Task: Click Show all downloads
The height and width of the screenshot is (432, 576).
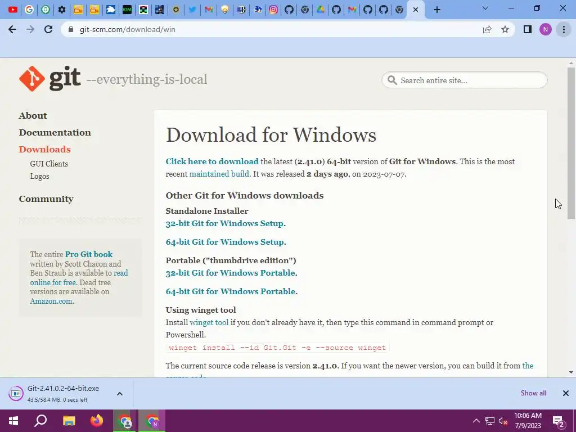Action: click(x=533, y=393)
